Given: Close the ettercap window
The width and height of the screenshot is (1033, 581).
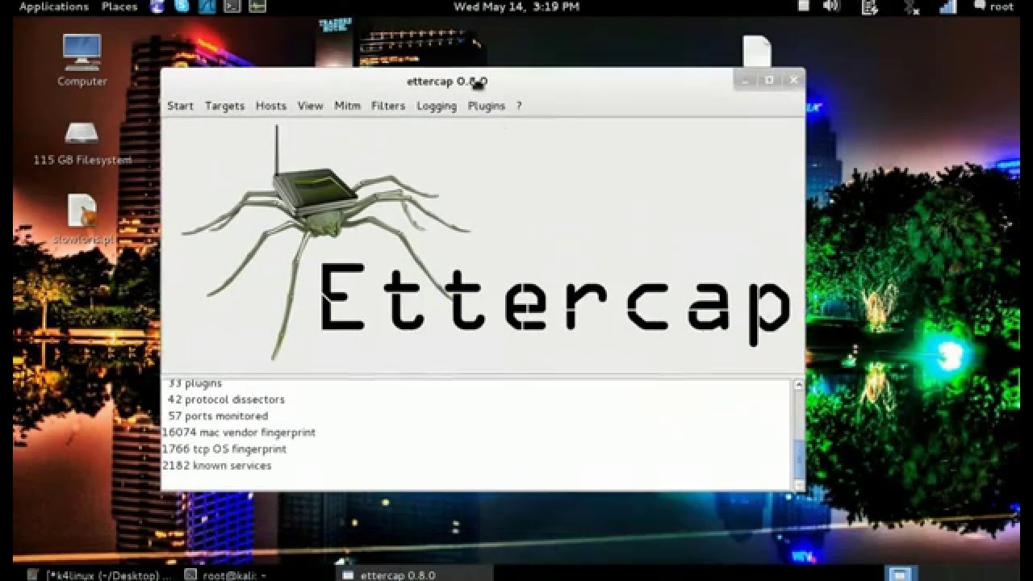Looking at the screenshot, I should pos(793,79).
